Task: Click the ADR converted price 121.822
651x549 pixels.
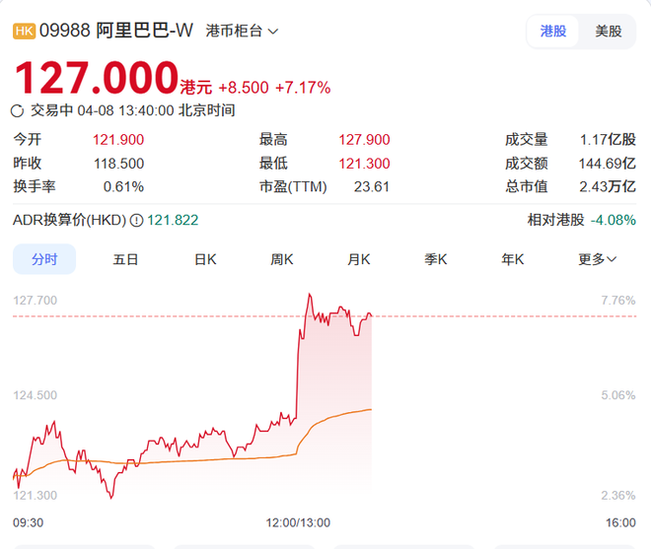Action: coord(173,220)
